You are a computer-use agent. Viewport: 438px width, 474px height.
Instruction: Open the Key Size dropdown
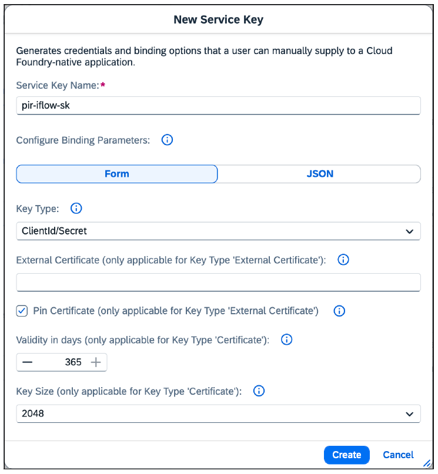coord(218,414)
